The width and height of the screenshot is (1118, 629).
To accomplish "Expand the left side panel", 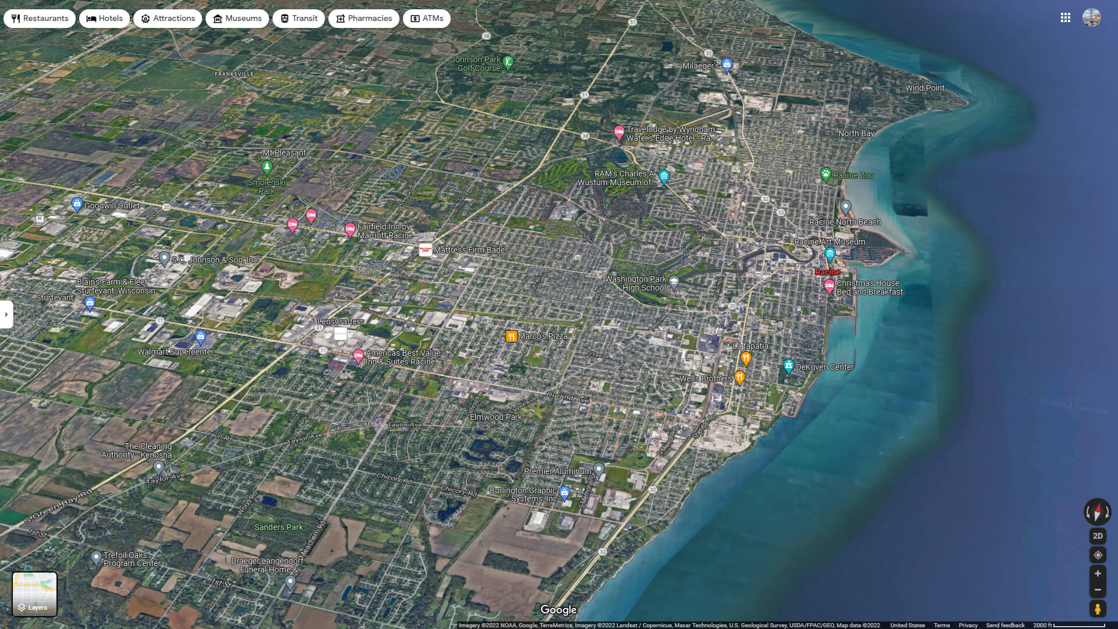I will 6,314.
